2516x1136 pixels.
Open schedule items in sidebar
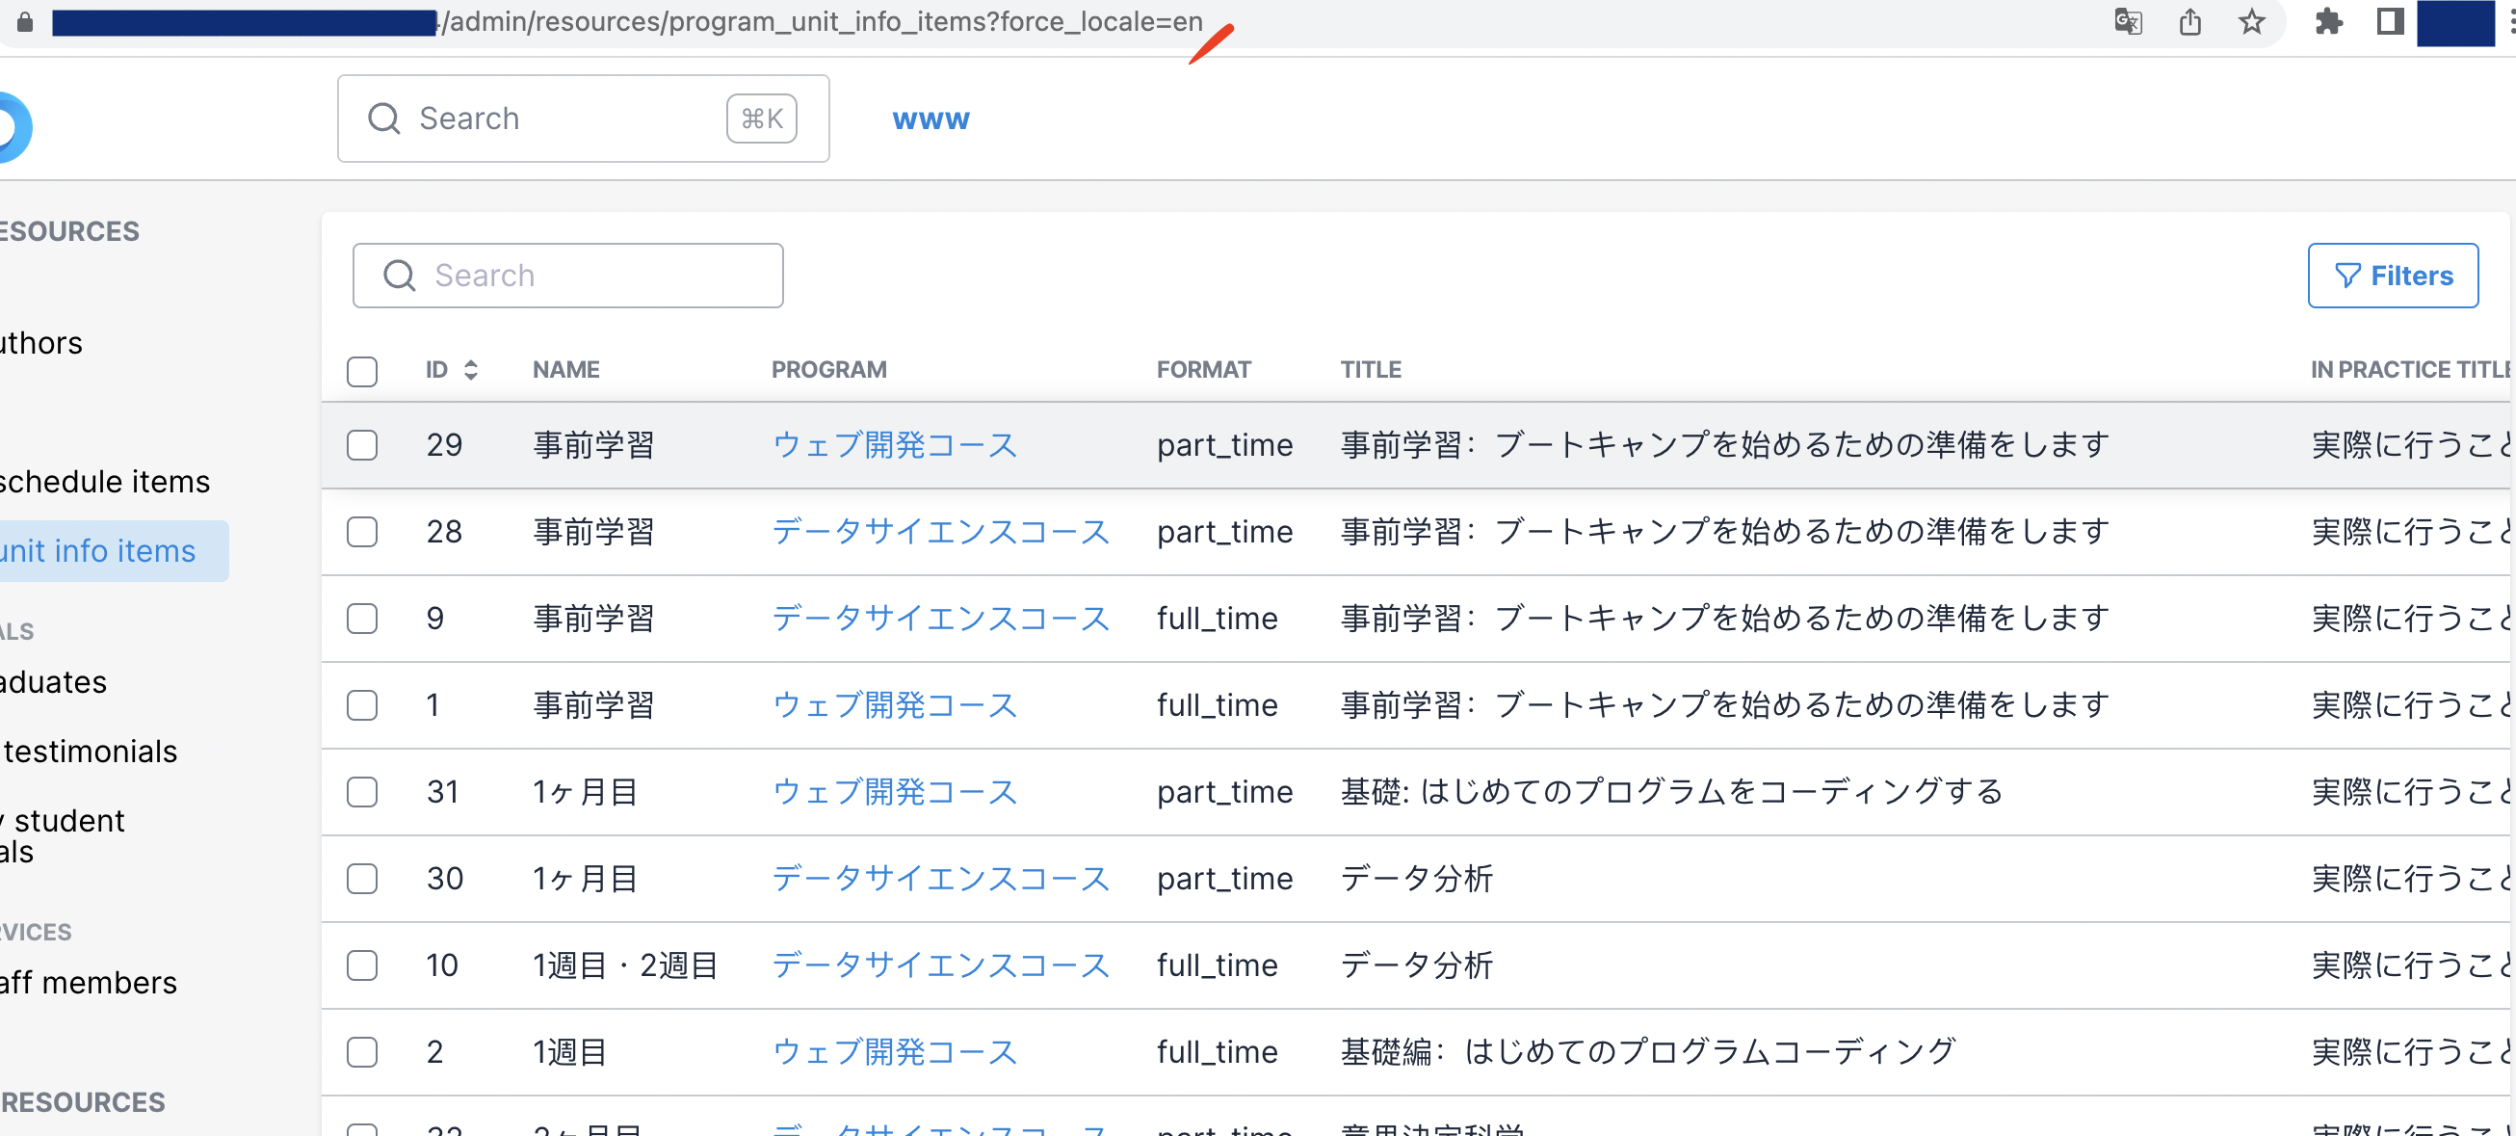(103, 482)
